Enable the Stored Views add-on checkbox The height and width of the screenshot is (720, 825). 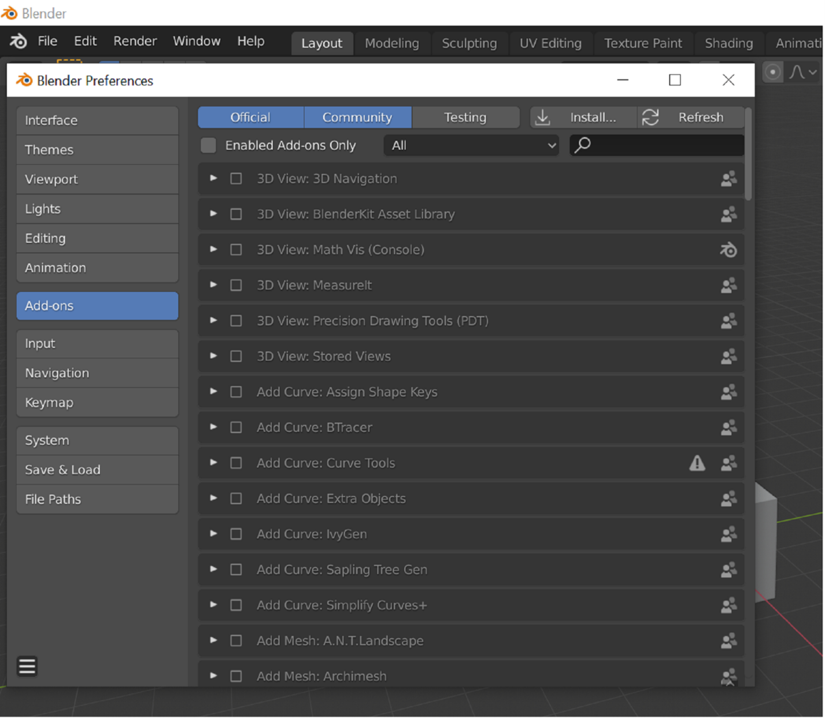click(236, 357)
